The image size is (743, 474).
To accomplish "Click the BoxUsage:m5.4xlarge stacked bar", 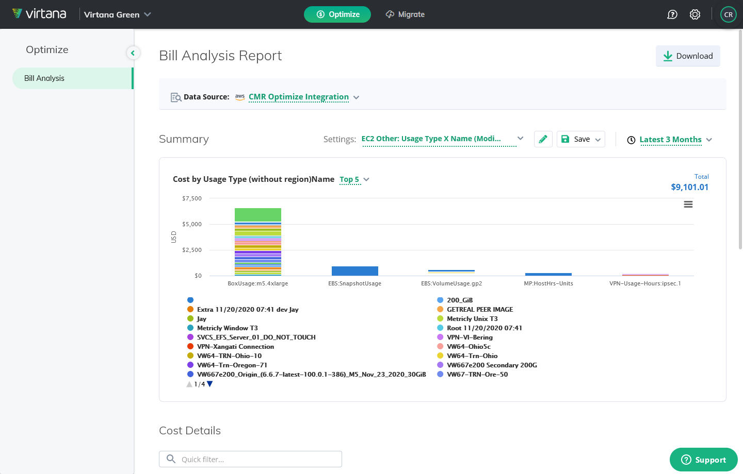I will 258,242.
